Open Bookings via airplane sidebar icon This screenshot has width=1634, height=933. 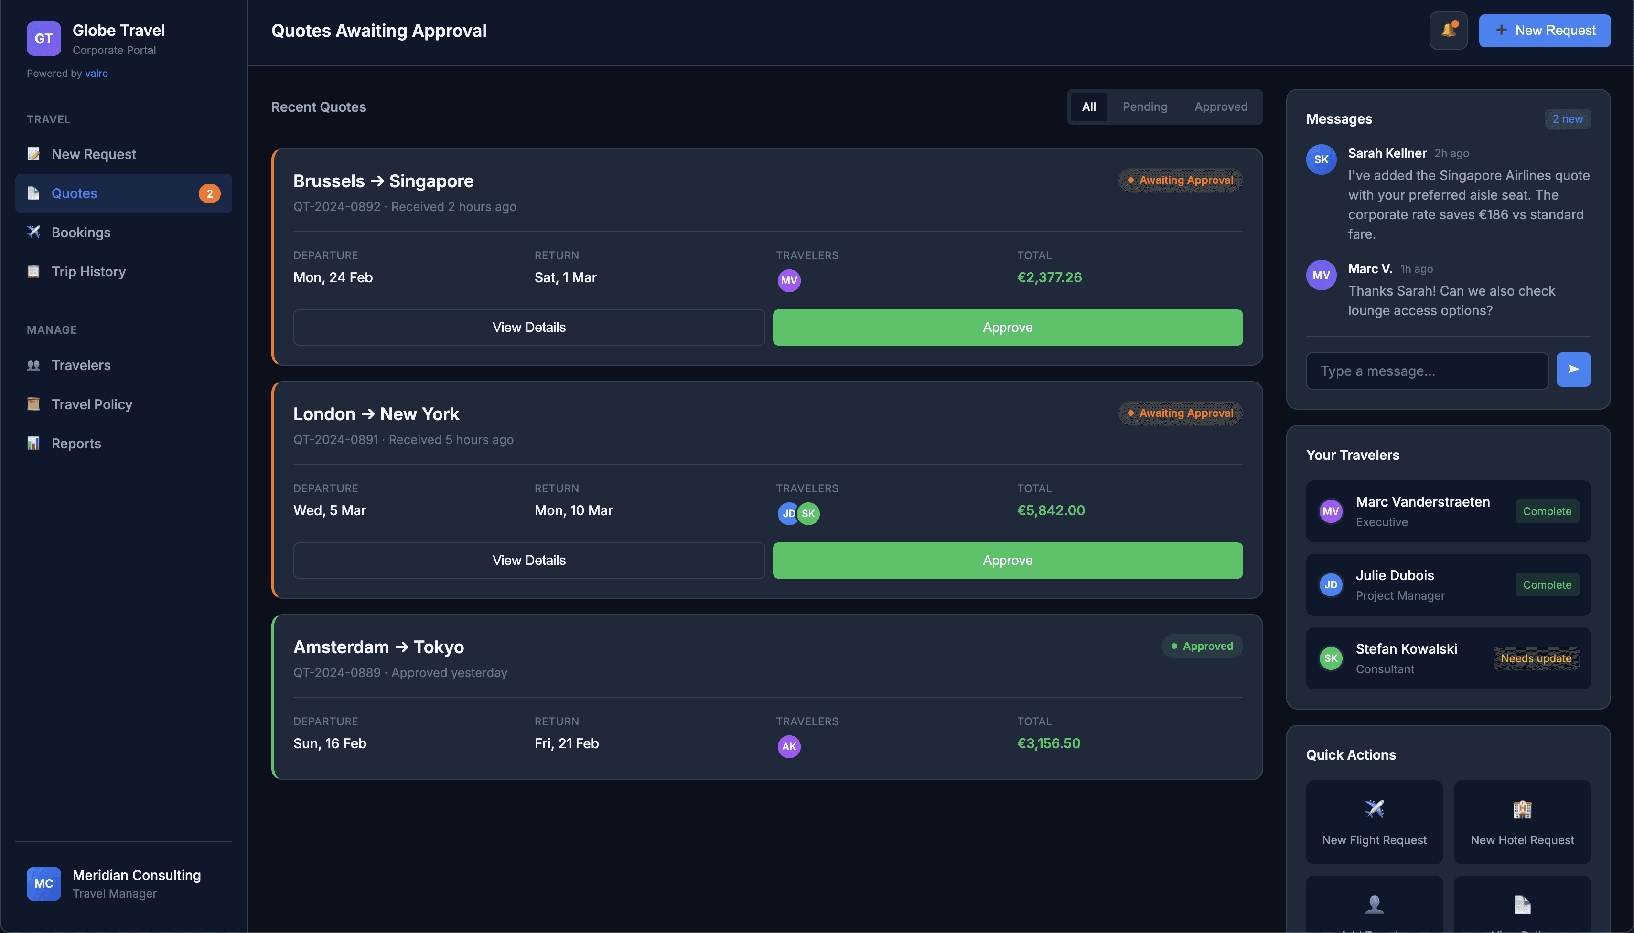(x=33, y=232)
